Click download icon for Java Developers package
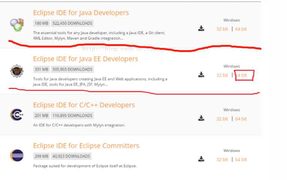 (201, 28)
